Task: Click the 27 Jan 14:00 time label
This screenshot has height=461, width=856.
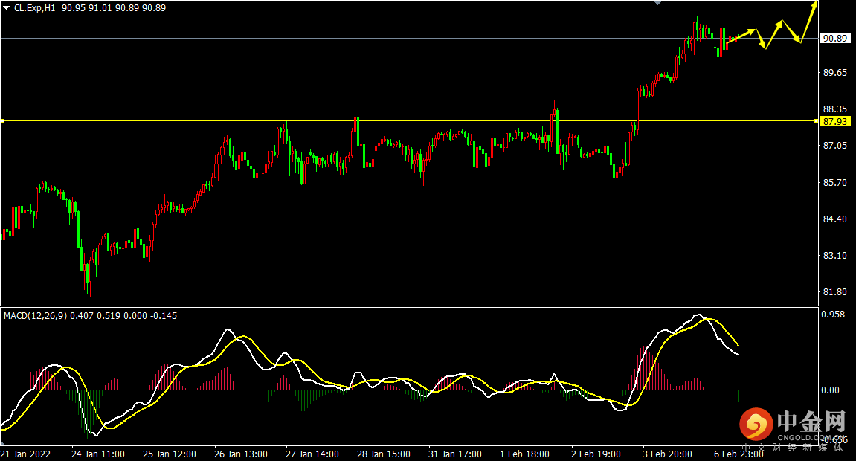Action: point(312,454)
